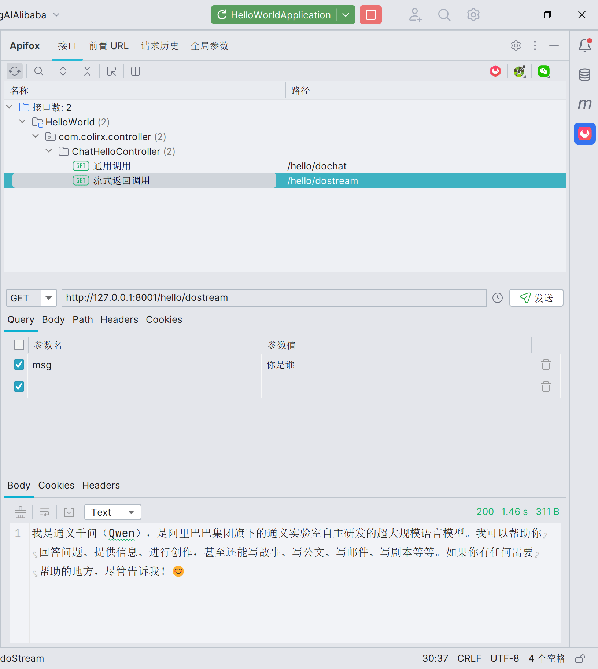Switch to the request Headers tab

(119, 319)
